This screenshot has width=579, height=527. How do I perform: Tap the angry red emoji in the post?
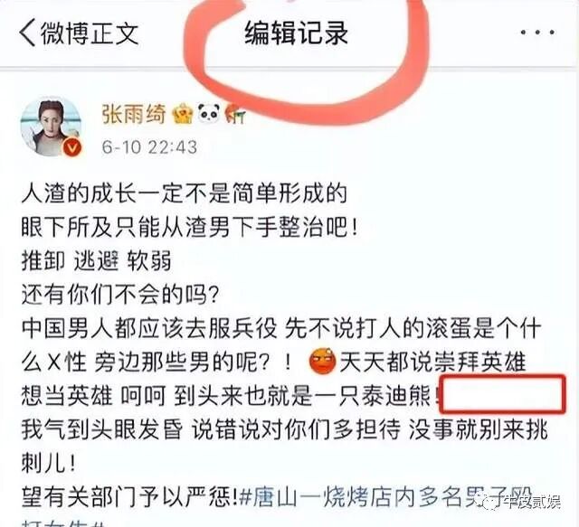323,361
